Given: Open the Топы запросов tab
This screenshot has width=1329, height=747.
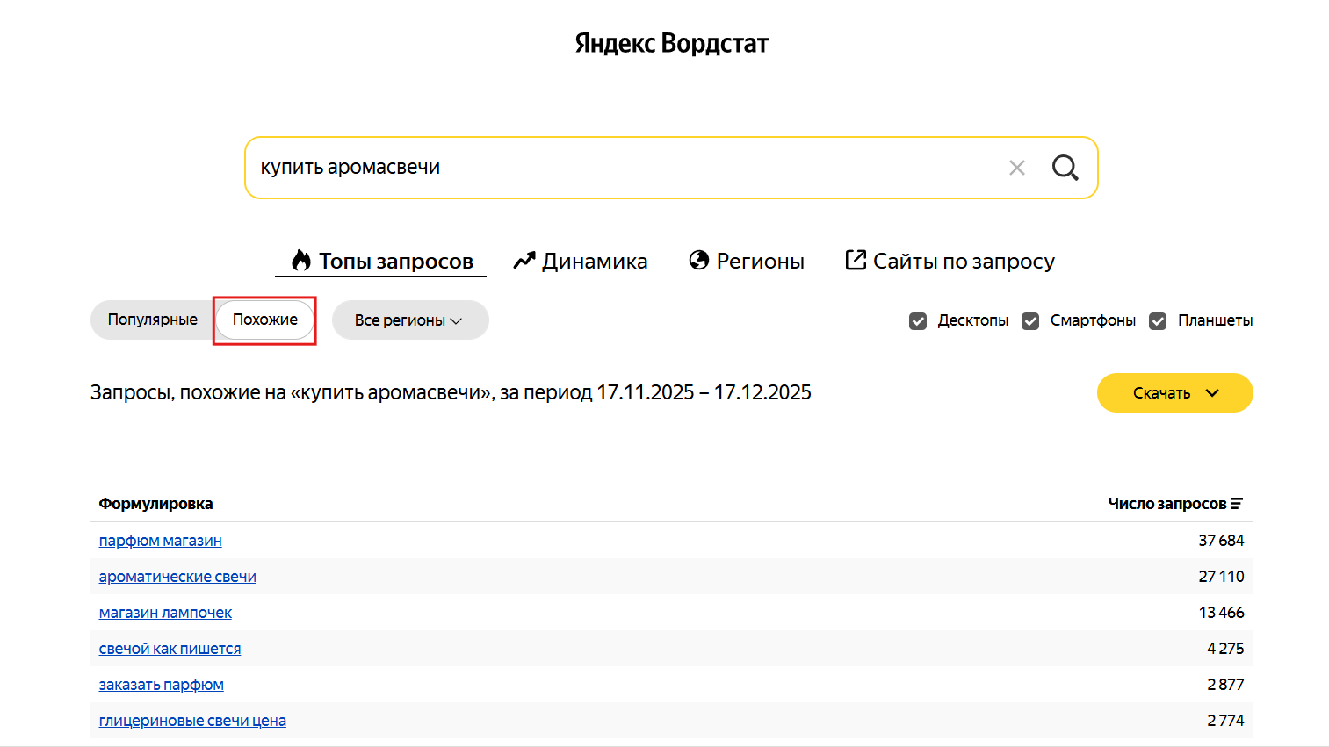Looking at the screenshot, I should (x=382, y=261).
